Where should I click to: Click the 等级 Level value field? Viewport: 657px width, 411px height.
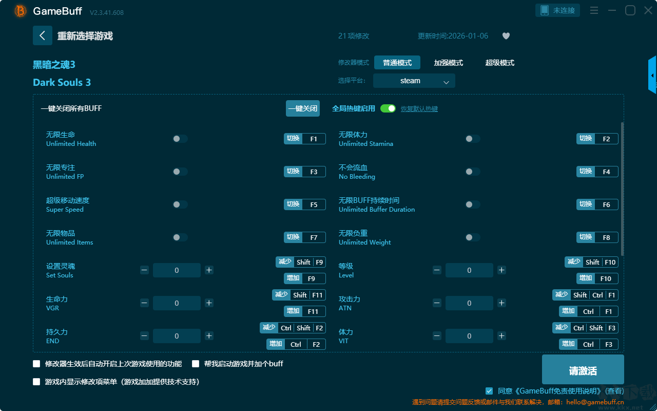[469, 270]
